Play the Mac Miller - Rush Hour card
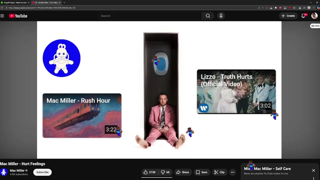The width and height of the screenshot is (320, 180). tap(82, 115)
